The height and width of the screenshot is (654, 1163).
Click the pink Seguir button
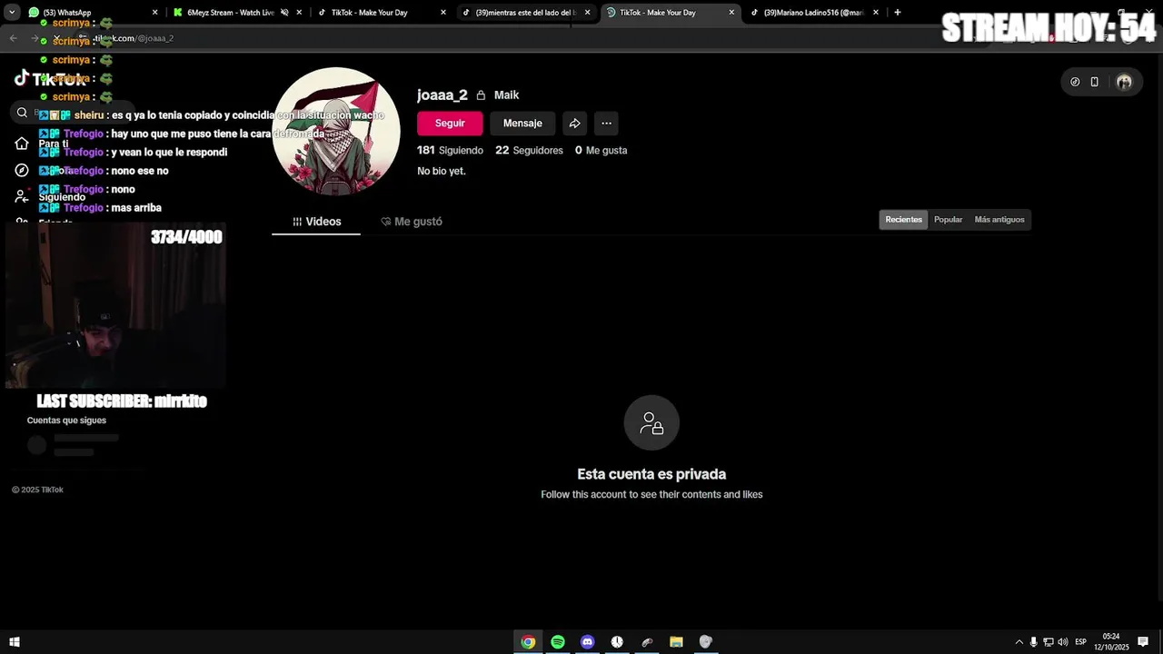(450, 124)
